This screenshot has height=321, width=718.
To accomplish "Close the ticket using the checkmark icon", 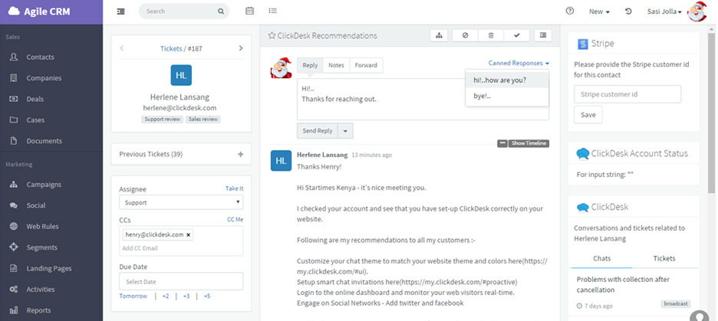I will 517,35.
